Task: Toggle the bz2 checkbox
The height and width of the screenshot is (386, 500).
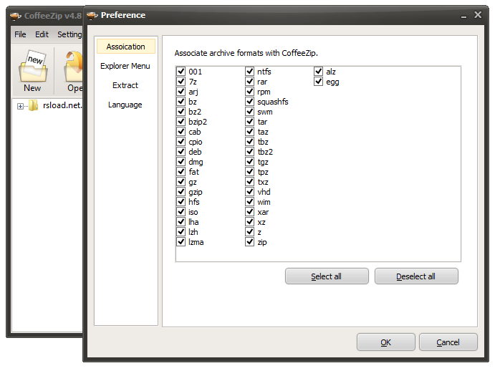Action: pyautogui.click(x=181, y=111)
